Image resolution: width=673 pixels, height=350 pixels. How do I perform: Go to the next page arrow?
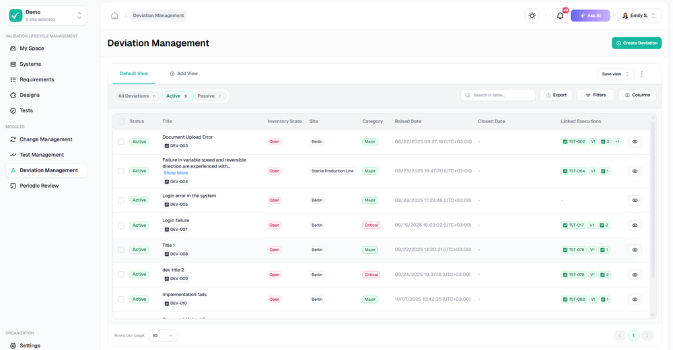tap(647, 335)
